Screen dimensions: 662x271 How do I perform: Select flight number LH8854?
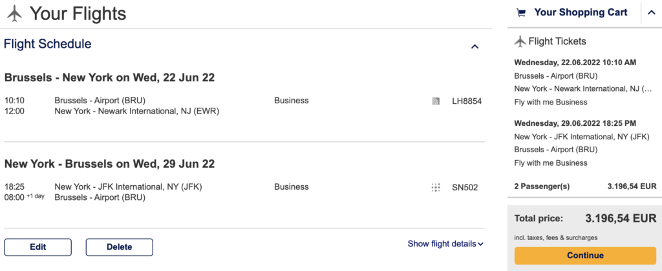pos(467,101)
